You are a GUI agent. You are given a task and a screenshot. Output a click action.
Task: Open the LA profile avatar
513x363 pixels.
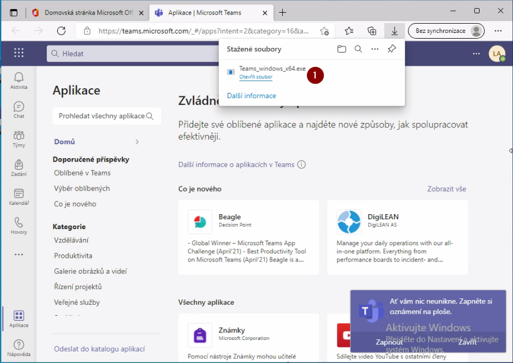[x=497, y=54]
